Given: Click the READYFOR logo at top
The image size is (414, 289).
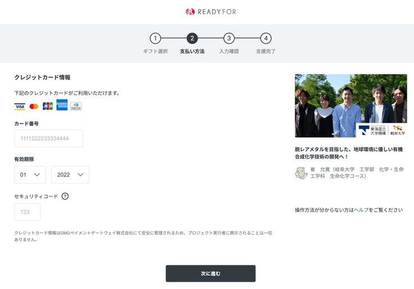Looking at the screenshot, I should click(206, 11).
